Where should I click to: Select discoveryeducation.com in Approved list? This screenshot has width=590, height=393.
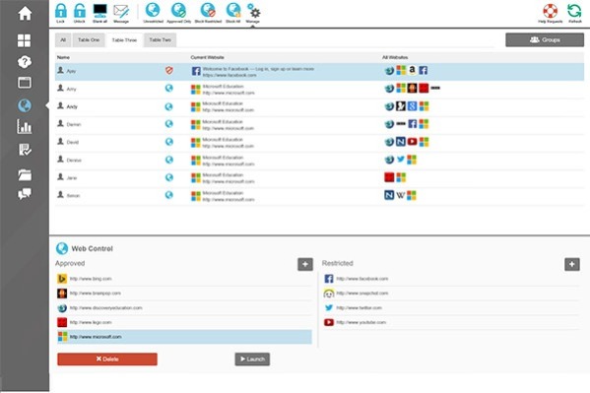[x=183, y=308]
